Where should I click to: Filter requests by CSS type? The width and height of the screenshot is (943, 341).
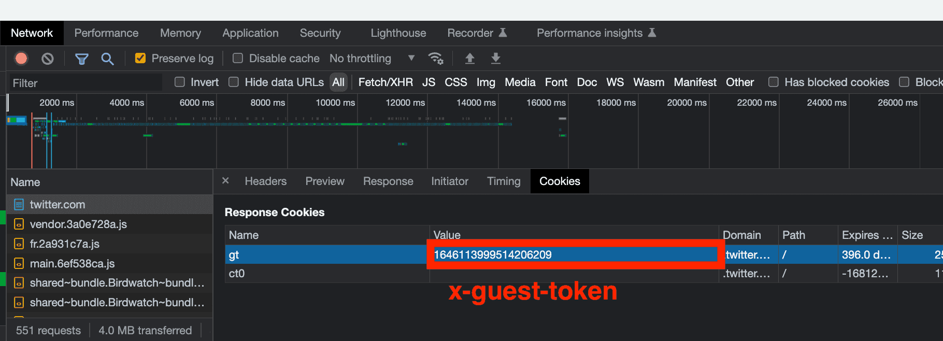click(455, 82)
